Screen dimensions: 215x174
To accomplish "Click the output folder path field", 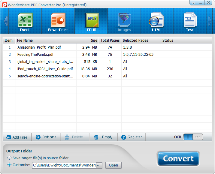I will coord(64,165).
